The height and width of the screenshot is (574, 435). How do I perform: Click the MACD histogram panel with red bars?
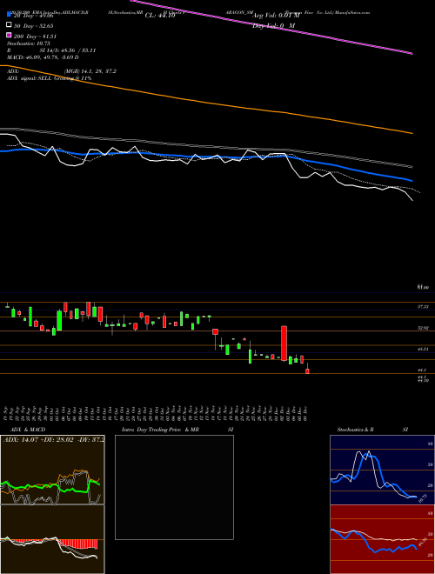tap(52, 539)
